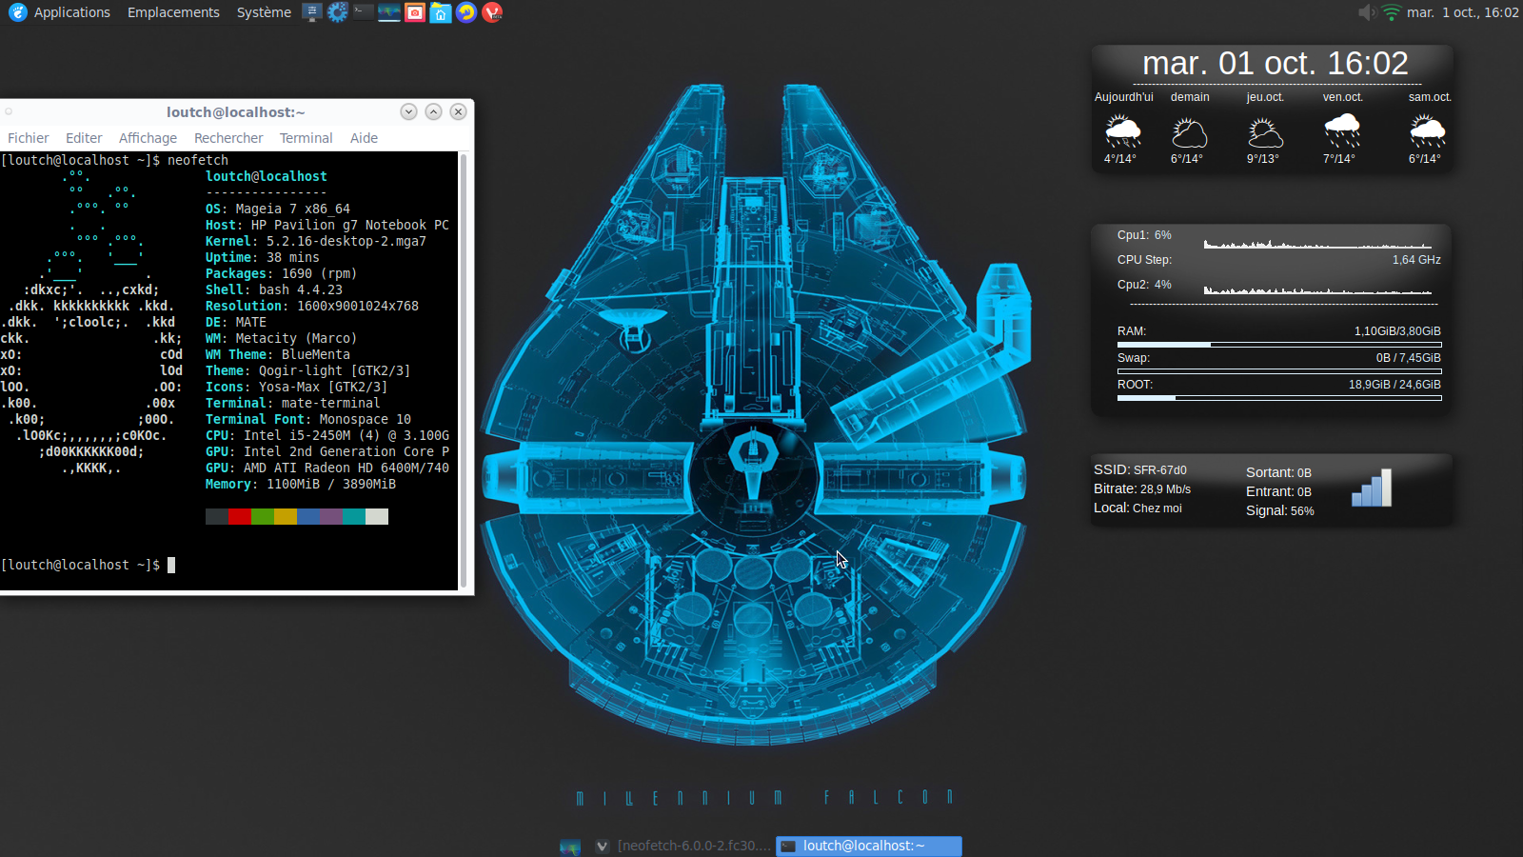Click the Swap usage bar
The height and width of the screenshot is (857, 1523).
1279,371
